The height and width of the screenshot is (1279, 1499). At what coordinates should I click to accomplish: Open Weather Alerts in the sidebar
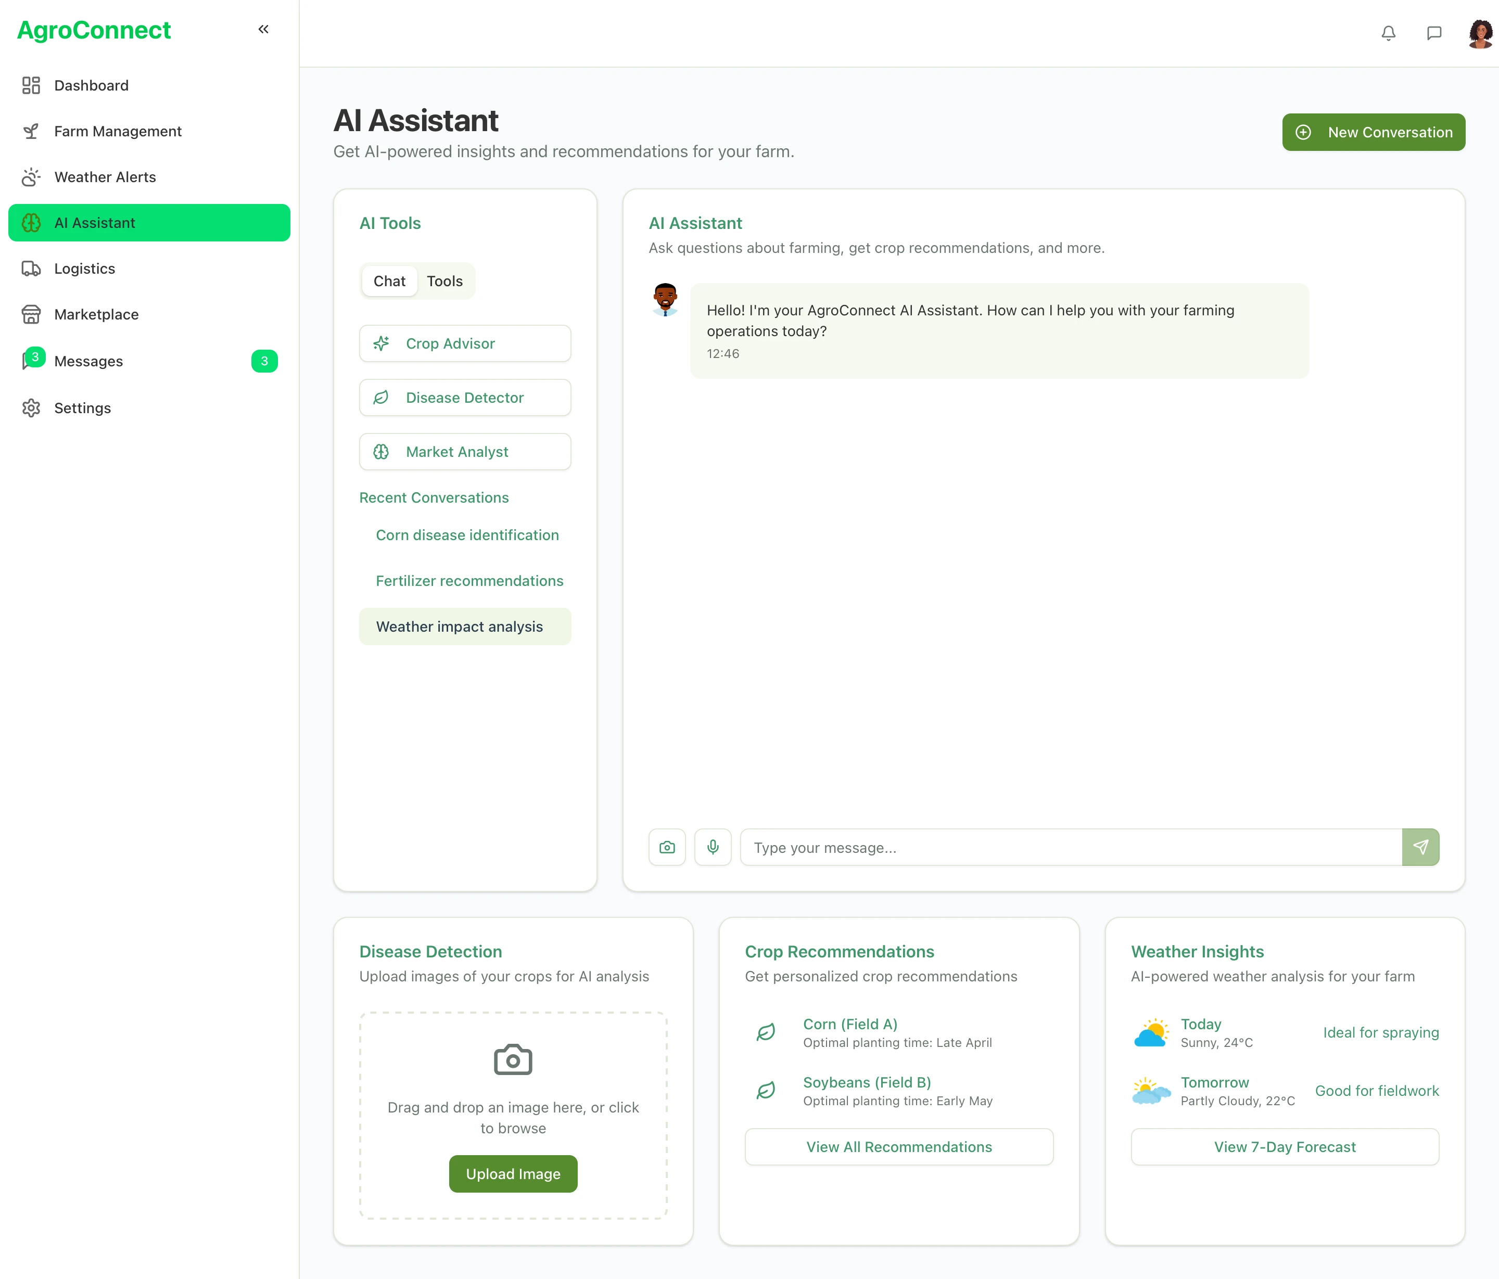click(x=105, y=177)
